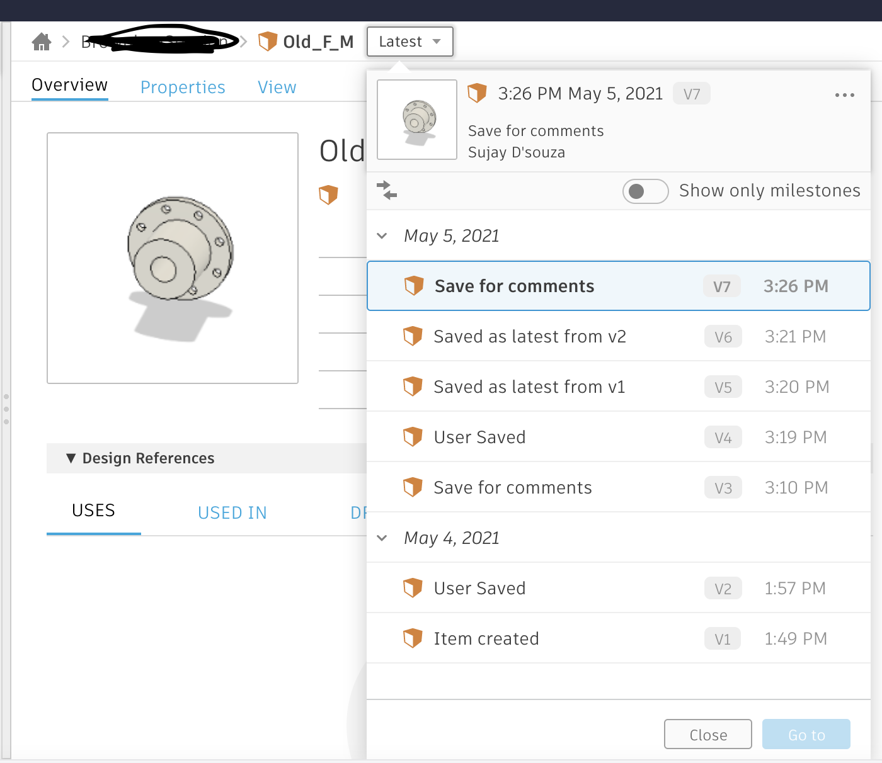
Task: Click the item icon beside 'Item created' V1
Action: (413, 638)
